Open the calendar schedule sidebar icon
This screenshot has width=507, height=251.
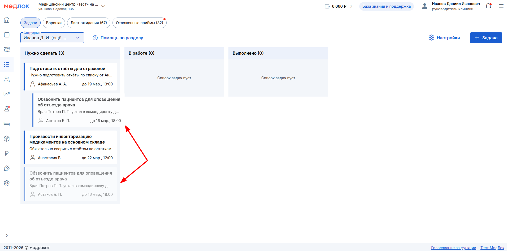[x=7, y=35]
